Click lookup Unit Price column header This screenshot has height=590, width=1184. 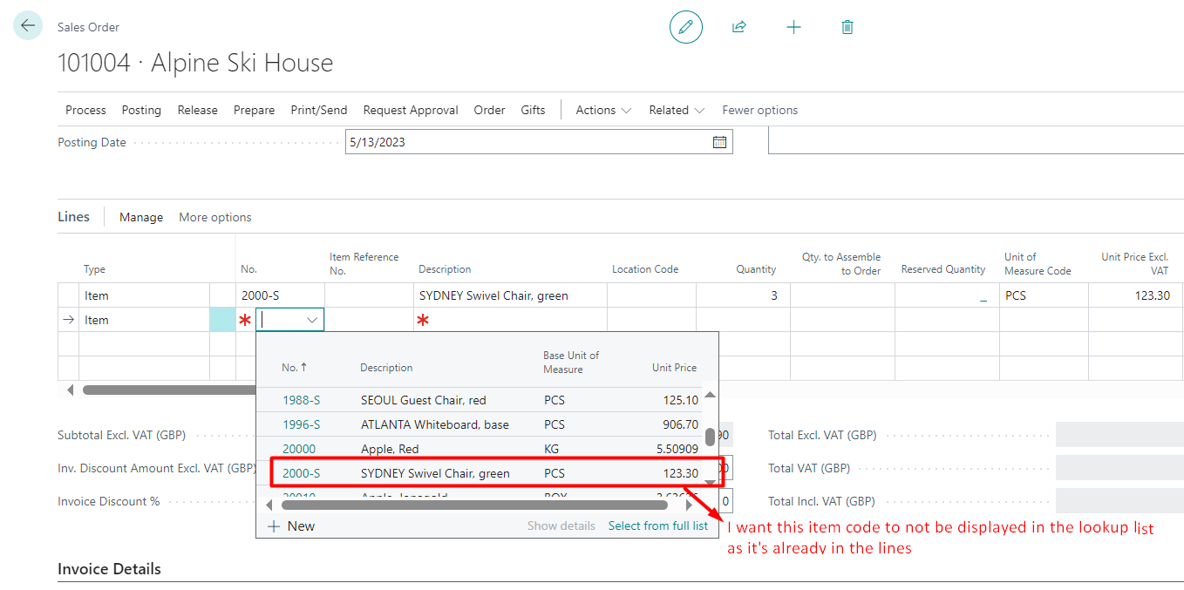point(675,368)
